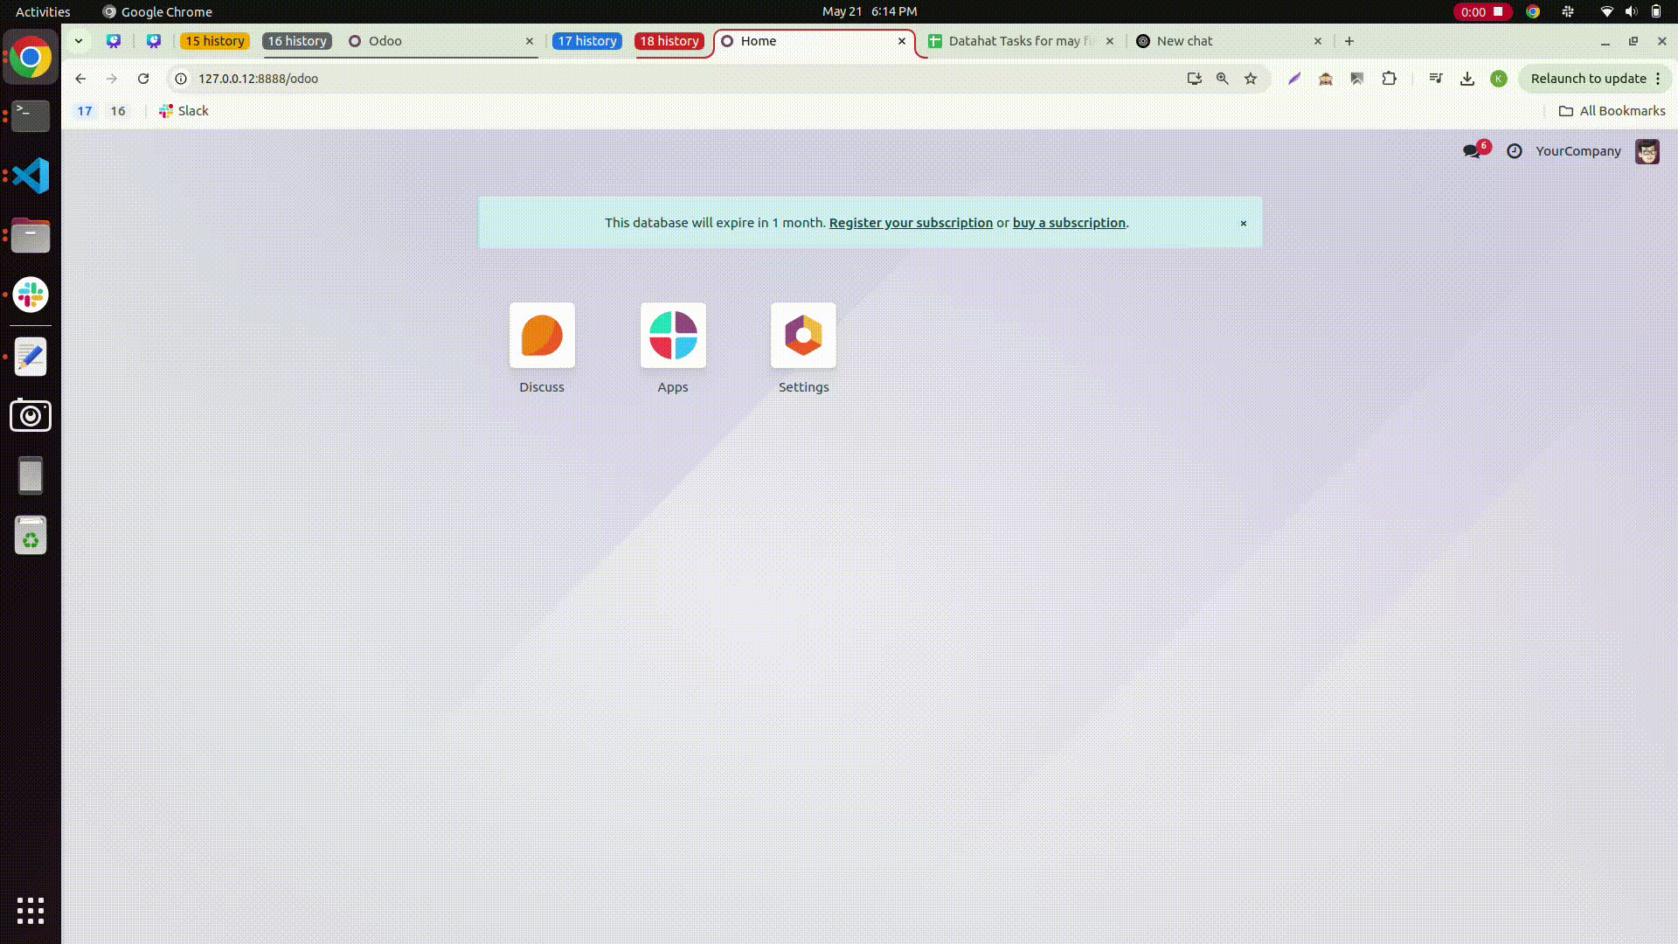Open a new browser tab
Screen dimensions: 1678x944
pyautogui.click(x=1349, y=41)
